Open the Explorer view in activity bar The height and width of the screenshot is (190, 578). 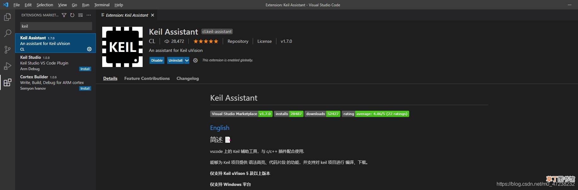8,17
